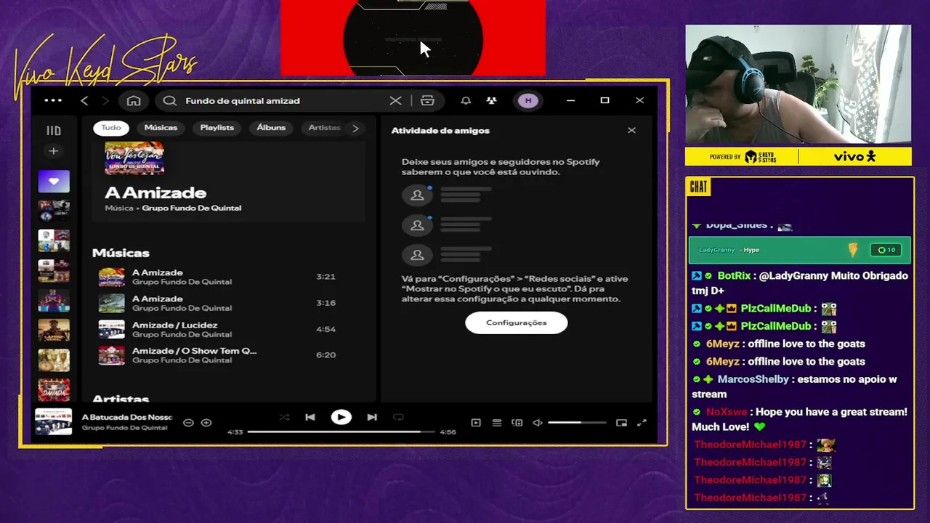This screenshot has height=523, width=930.
Task: Click the Play button
Action: point(341,418)
